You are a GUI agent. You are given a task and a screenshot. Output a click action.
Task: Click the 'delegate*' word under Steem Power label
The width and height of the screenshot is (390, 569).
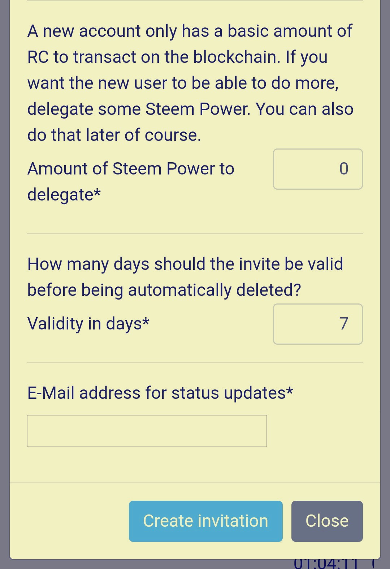point(64,195)
